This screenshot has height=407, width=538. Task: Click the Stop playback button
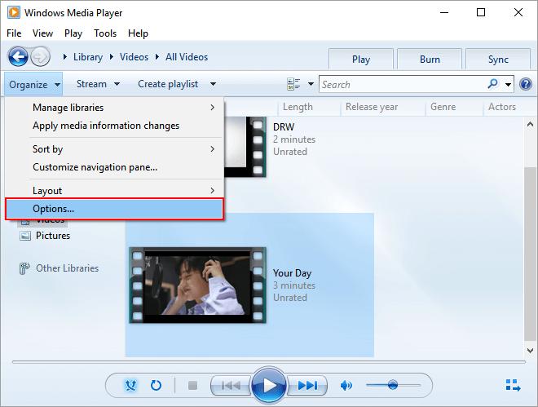pyautogui.click(x=192, y=385)
